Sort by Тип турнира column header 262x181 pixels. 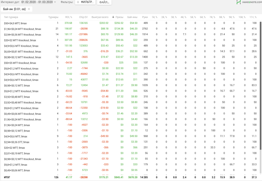pos(11,17)
